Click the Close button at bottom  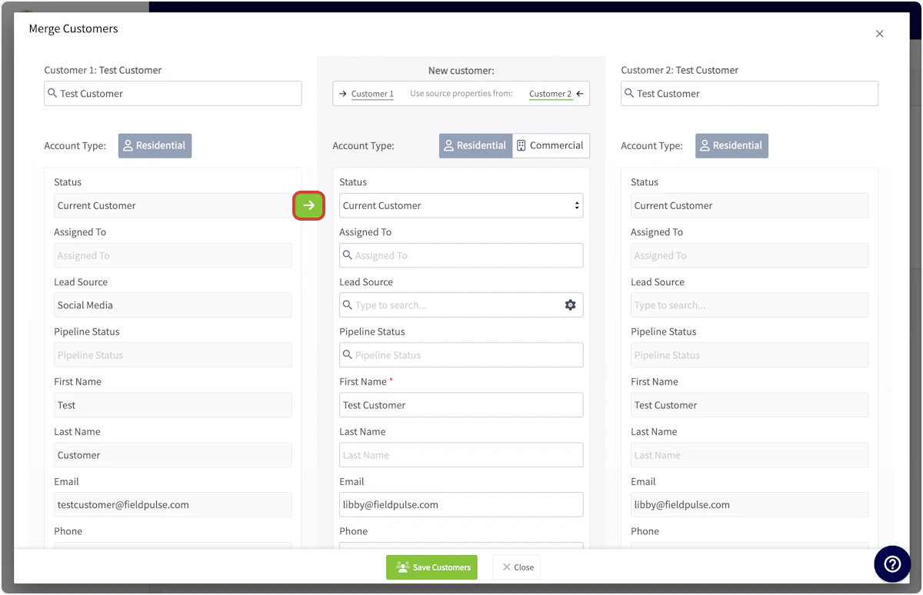[517, 567]
